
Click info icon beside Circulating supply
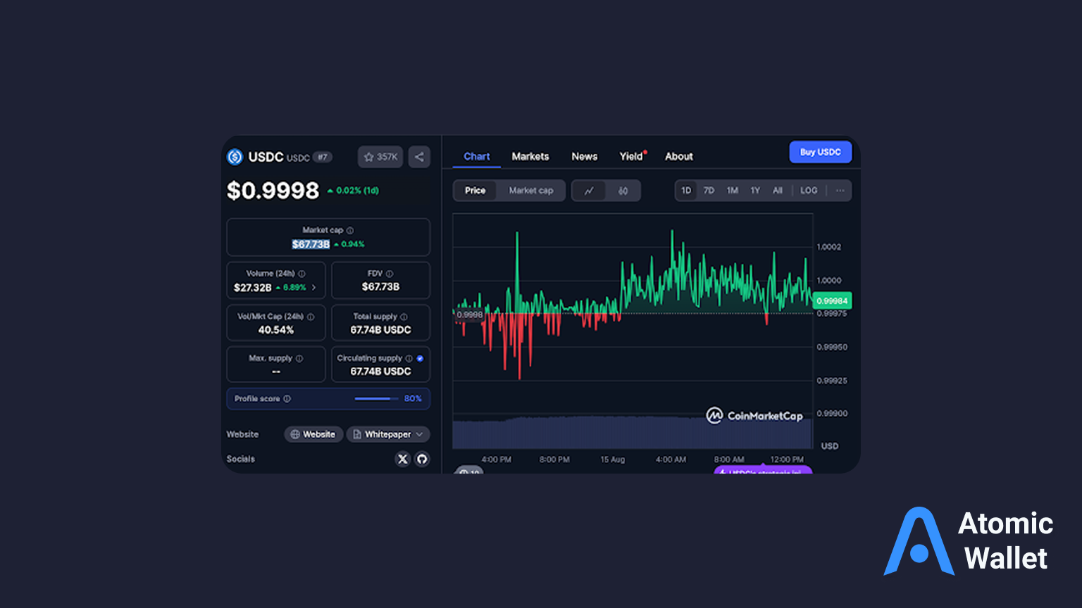pyautogui.click(x=409, y=358)
